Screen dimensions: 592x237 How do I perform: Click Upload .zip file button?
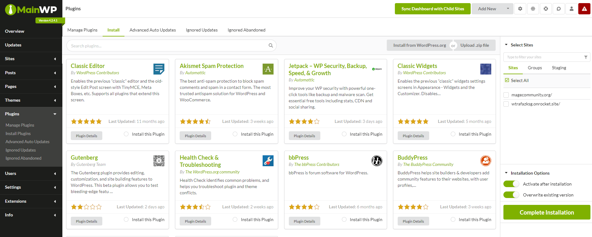475,45
